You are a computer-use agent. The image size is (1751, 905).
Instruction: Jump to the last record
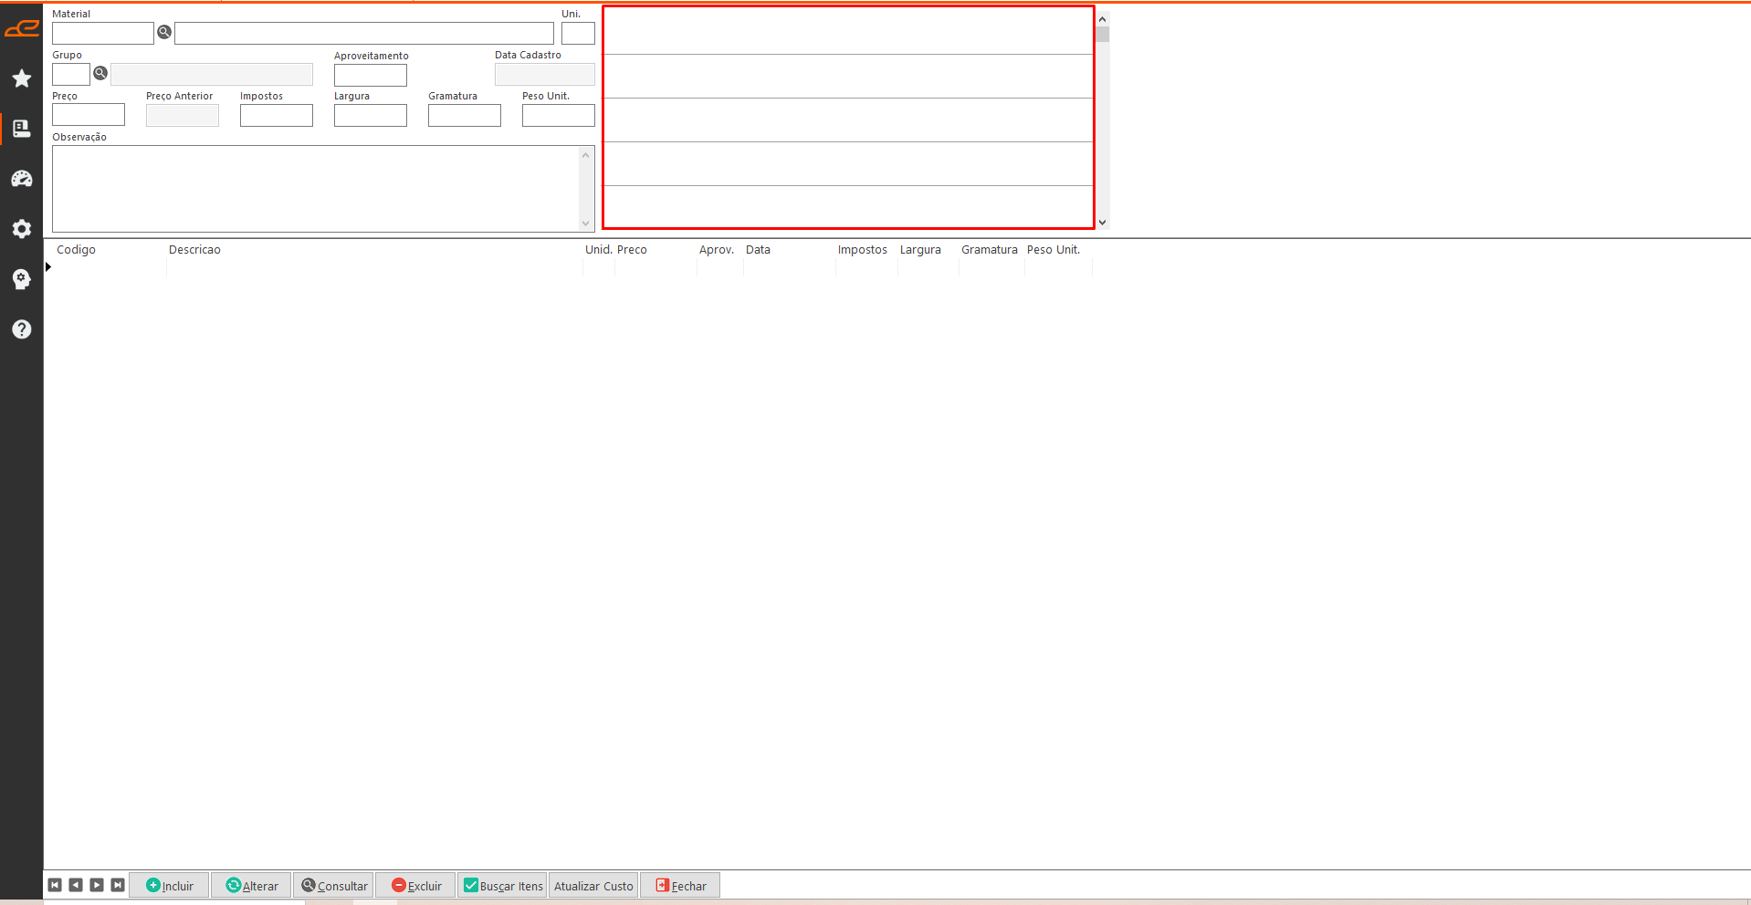[118, 885]
